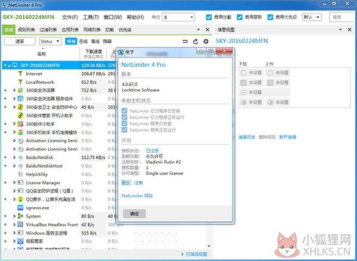Screen dimensions: 357x261
Task: Sort by the 名称 column header
Action: [x=42, y=54]
